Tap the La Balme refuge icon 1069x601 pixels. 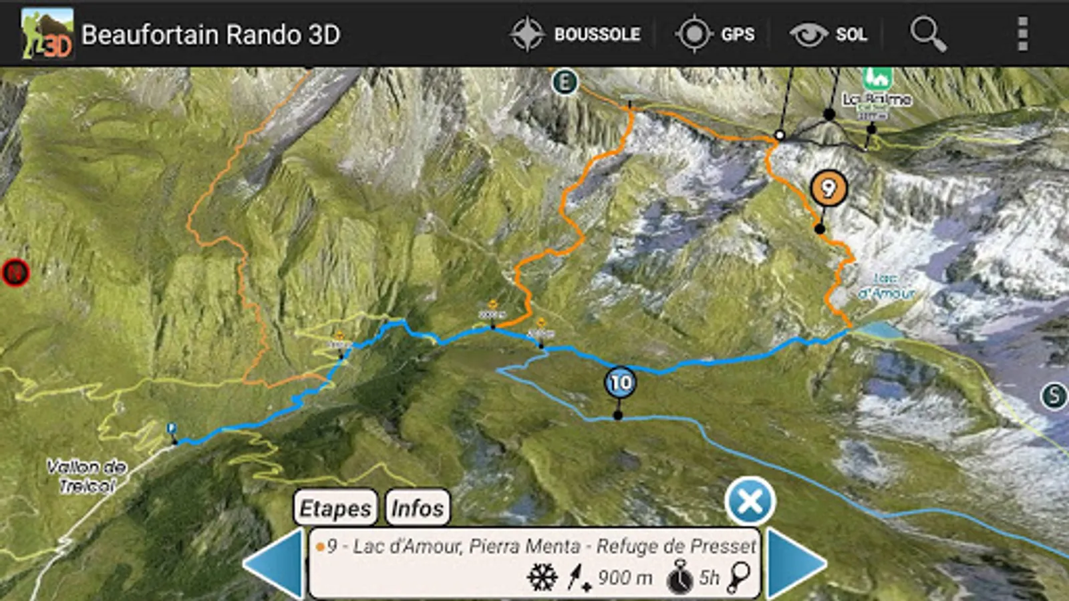877,78
